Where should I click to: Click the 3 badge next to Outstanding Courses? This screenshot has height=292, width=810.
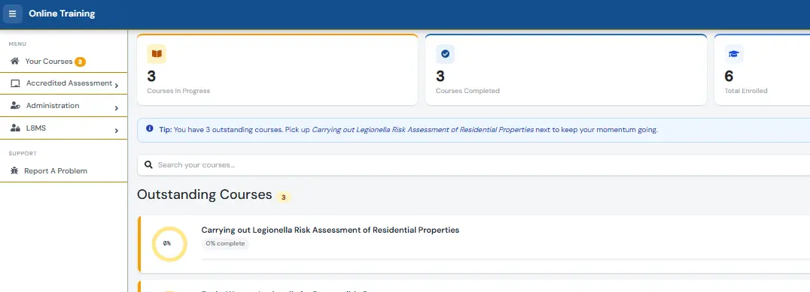pos(283,197)
